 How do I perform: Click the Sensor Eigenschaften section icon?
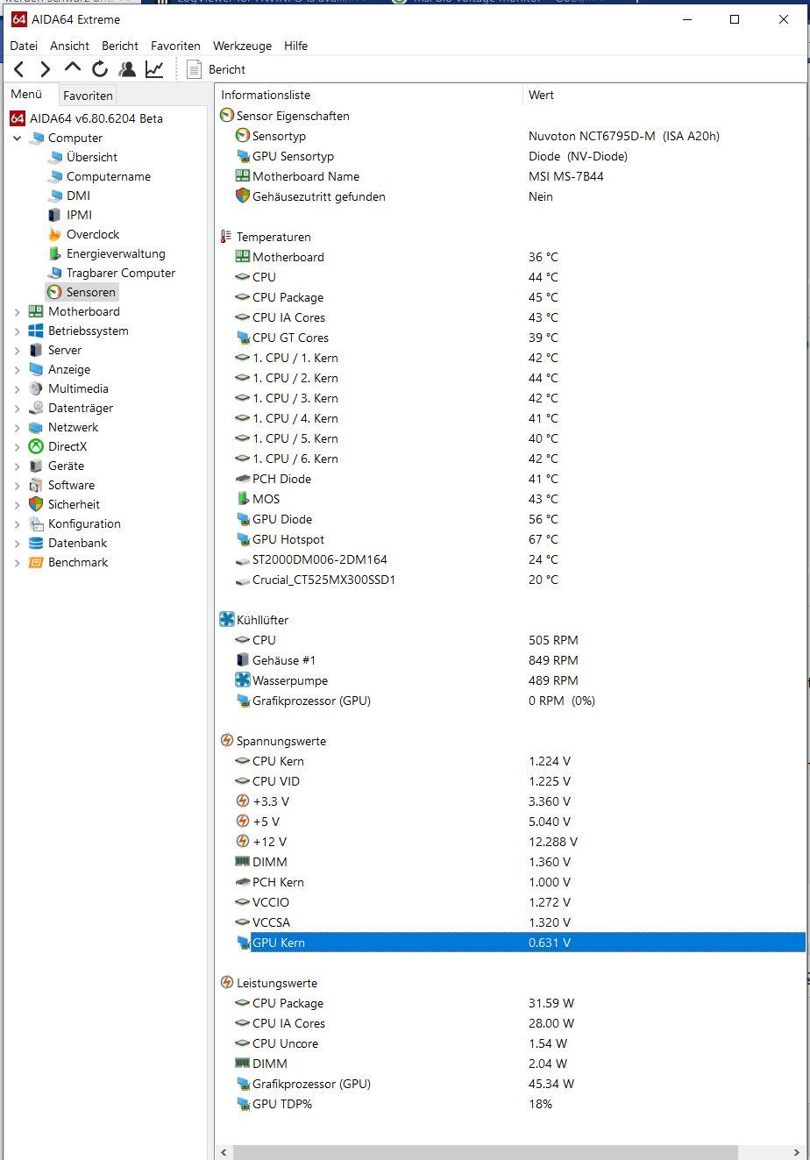(x=227, y=115)
